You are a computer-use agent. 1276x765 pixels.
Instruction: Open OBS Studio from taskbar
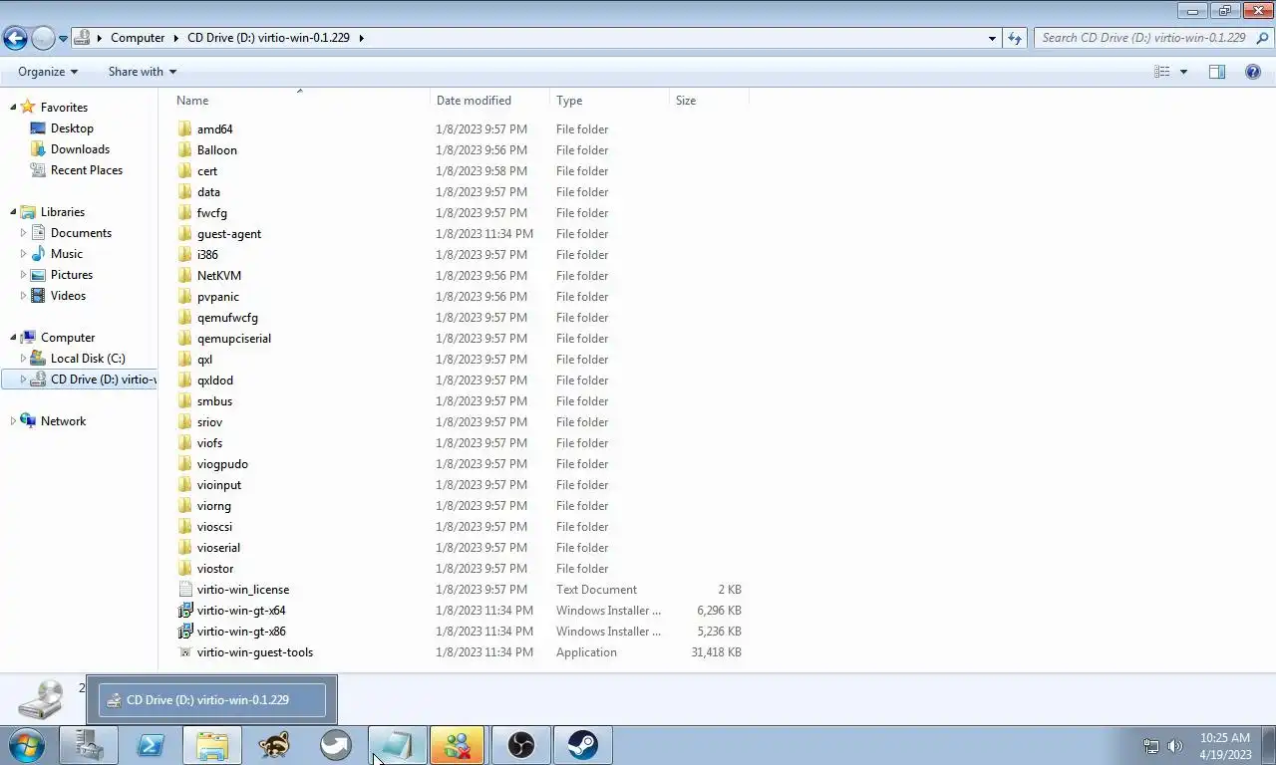521,745
